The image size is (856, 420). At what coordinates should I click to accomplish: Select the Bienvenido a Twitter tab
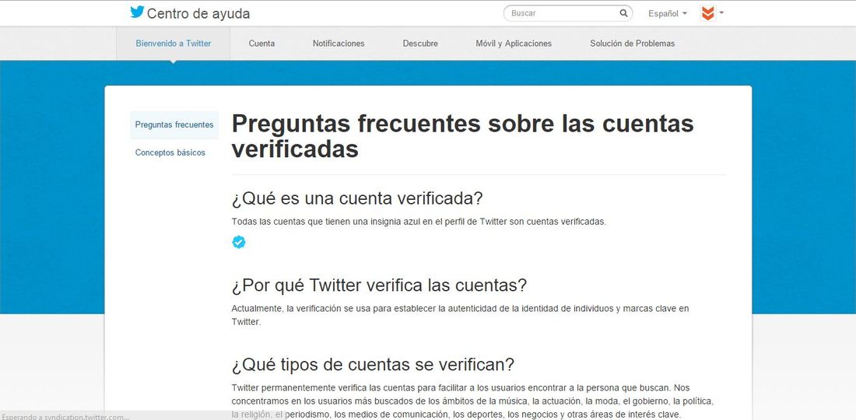click(x=173, y=44)
